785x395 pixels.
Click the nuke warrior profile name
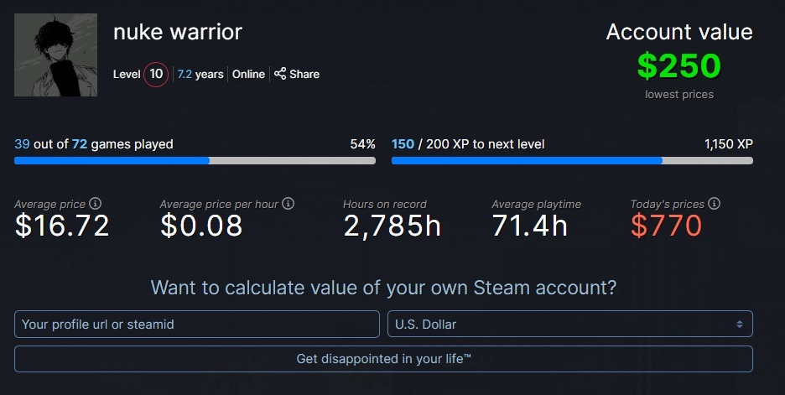(178, 33)
